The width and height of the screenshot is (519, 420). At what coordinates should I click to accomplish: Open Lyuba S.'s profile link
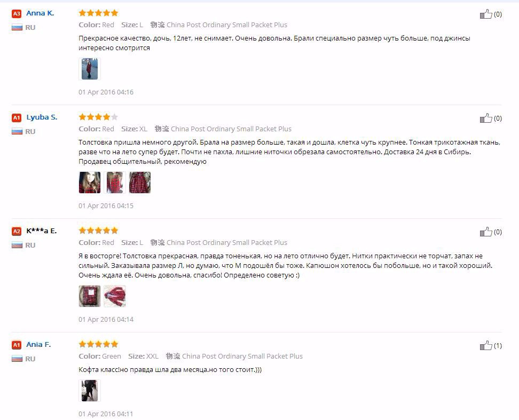[x=42, y=117]
